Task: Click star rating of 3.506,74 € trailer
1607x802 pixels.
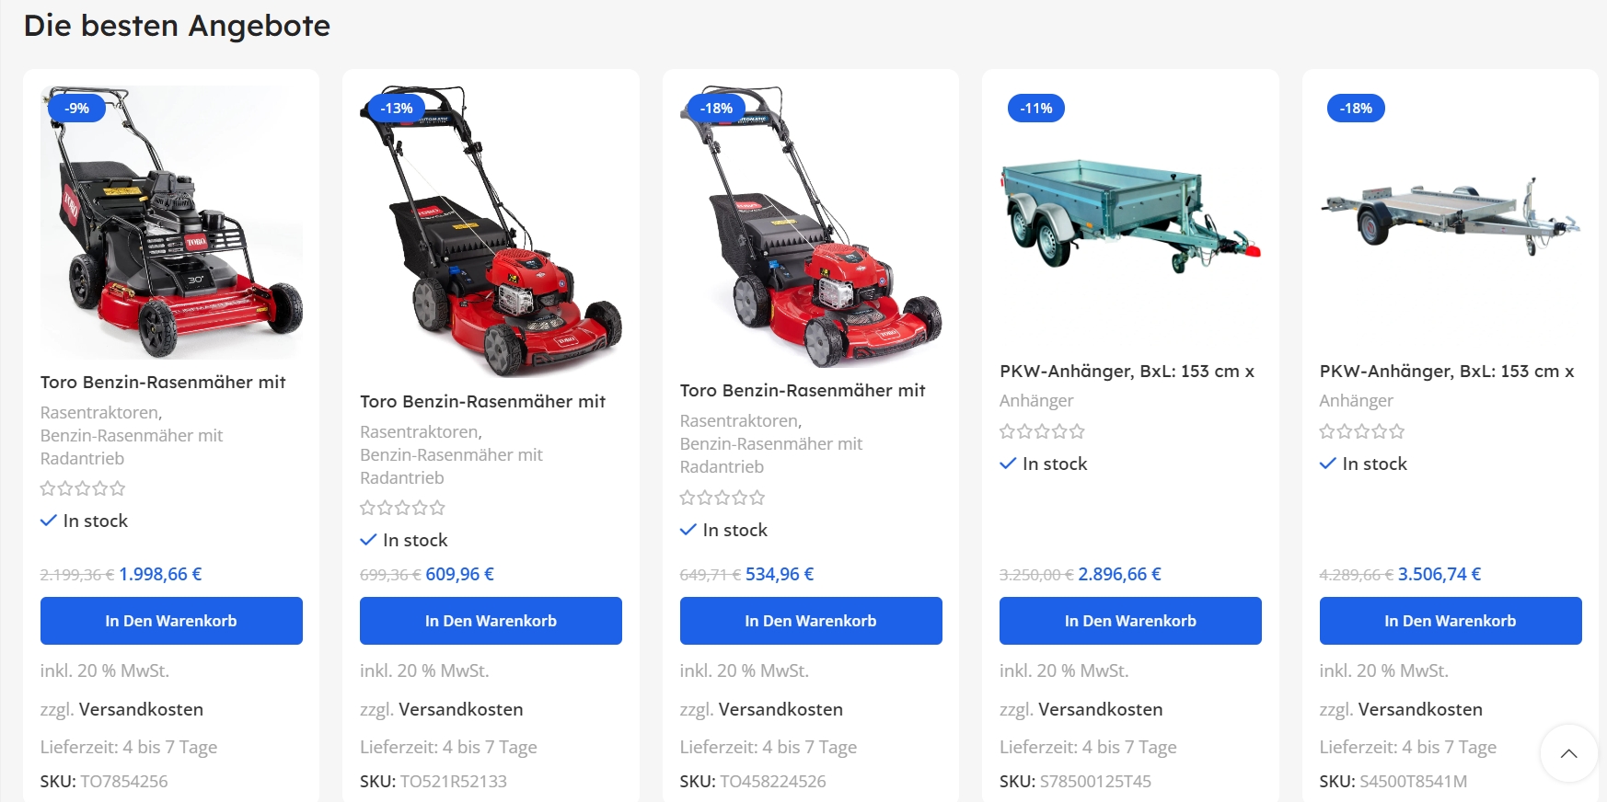Action: pos(1362,431)
